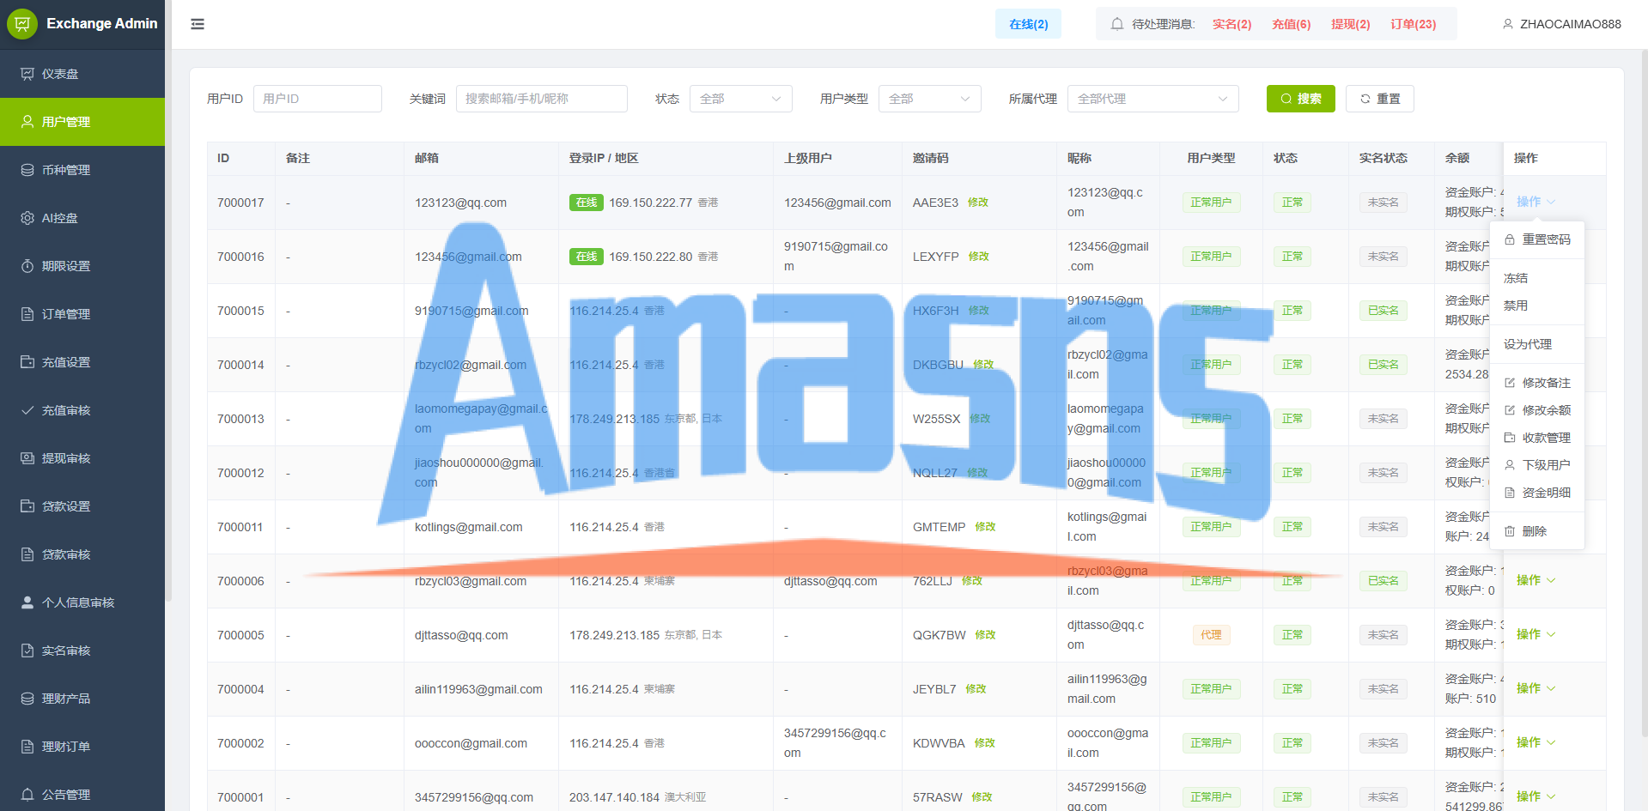This screenshot has width=1648, height=811.
Task: Open 贷款设置 in sidebar
Action: point(82,506)
